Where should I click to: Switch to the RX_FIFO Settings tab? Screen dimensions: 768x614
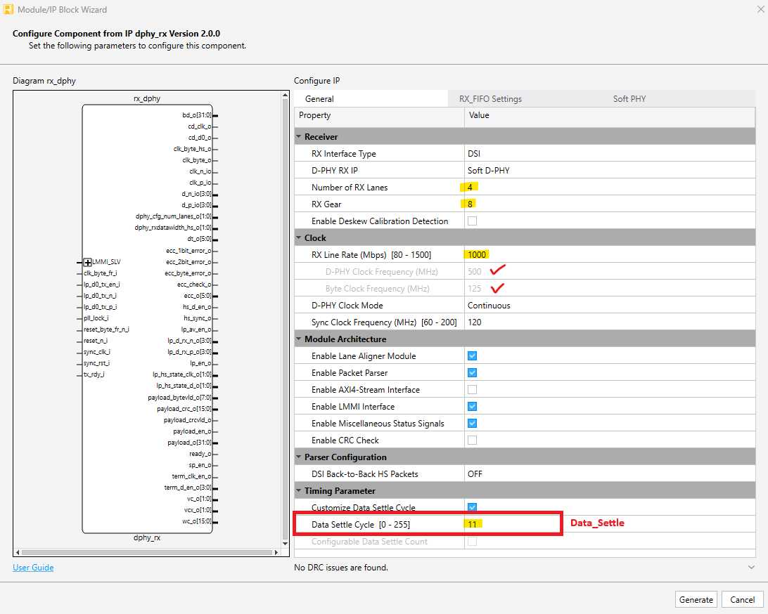(490, 99)
